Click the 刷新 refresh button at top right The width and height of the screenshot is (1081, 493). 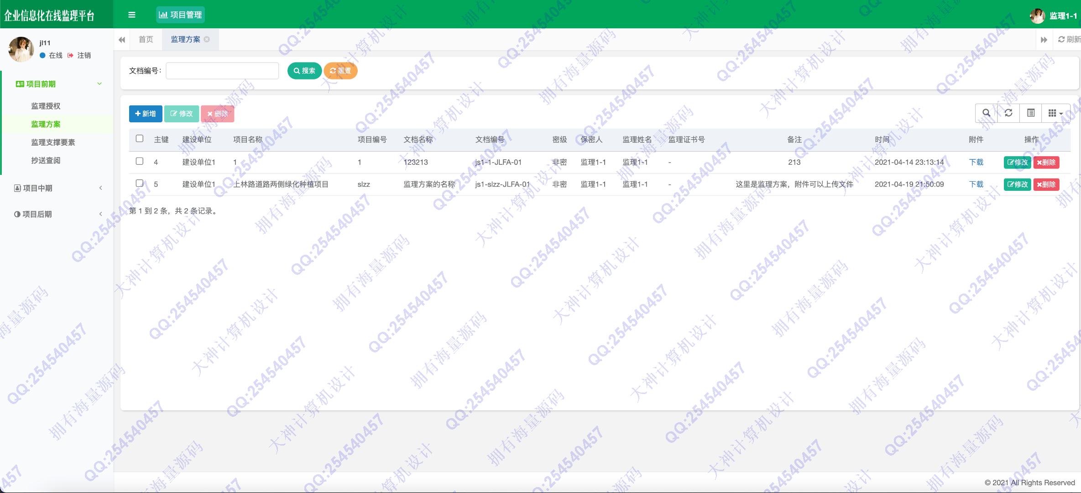[x=1069, y=40]
